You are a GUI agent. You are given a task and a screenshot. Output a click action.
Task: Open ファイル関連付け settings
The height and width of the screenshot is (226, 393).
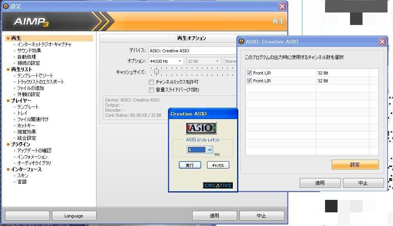click(x=33, y=119)
